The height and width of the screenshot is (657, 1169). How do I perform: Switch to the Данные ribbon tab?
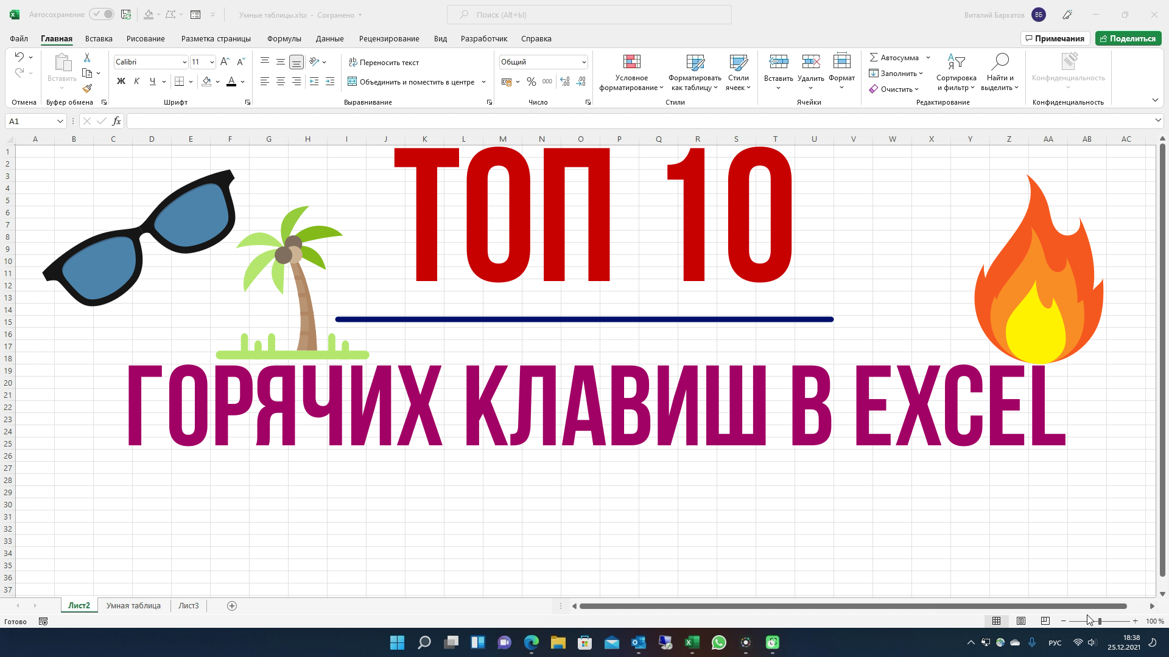tap(329, 38)
